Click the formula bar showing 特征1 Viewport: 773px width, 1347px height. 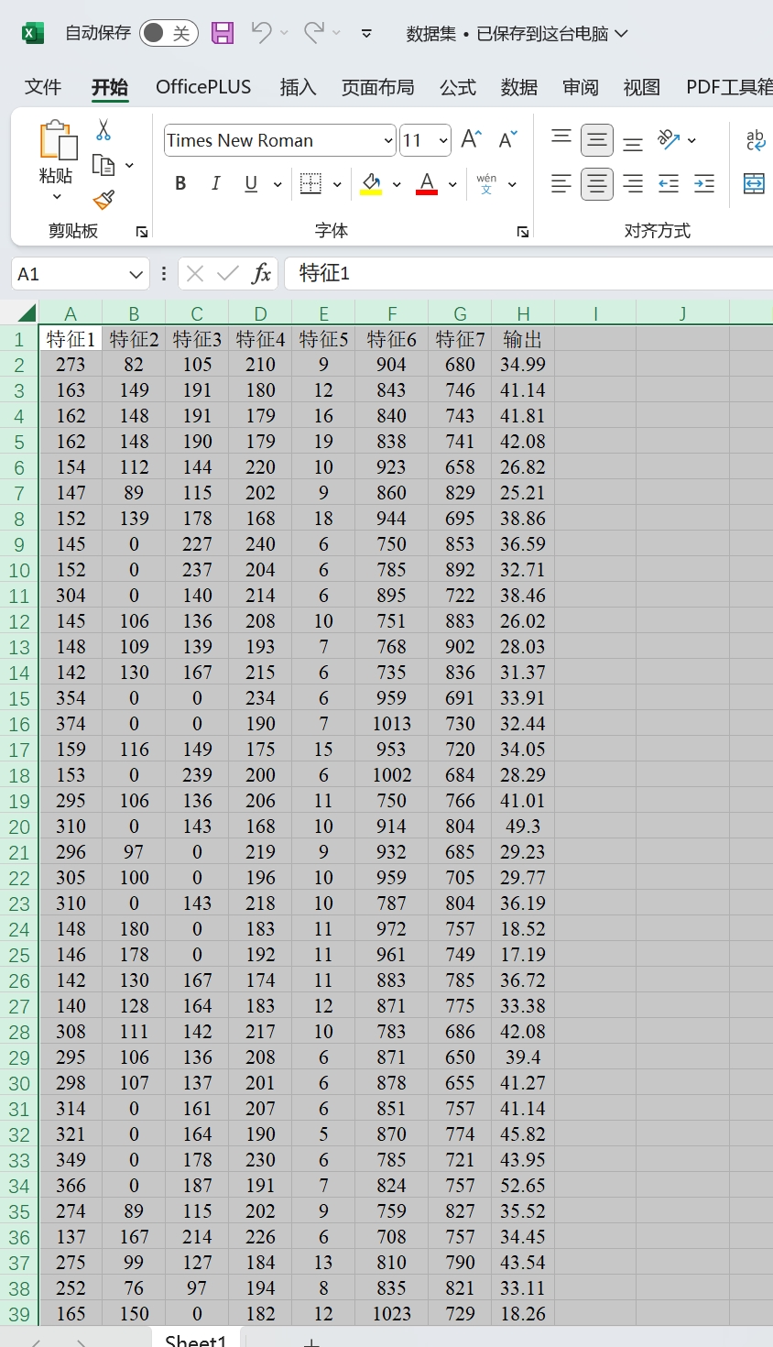pos(528,273)
